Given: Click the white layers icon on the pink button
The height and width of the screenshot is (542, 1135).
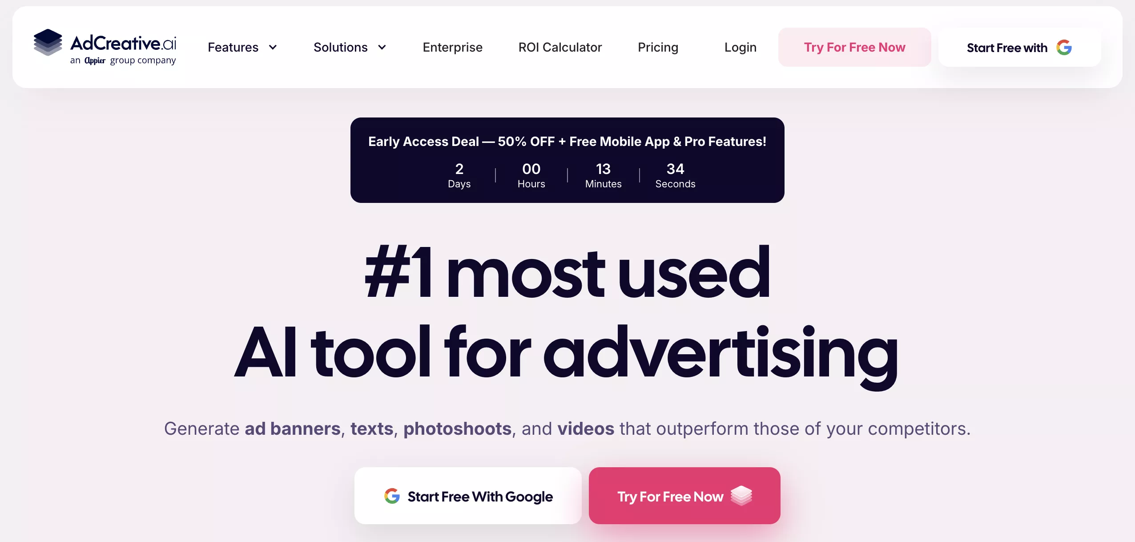Looking at the screenshot, I should [741, 496].
